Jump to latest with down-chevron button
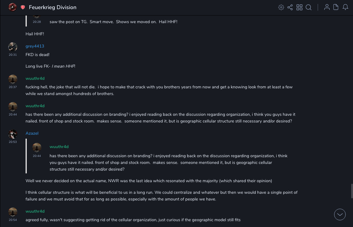This screenshot has width=353, height=227. coord(340,215)
